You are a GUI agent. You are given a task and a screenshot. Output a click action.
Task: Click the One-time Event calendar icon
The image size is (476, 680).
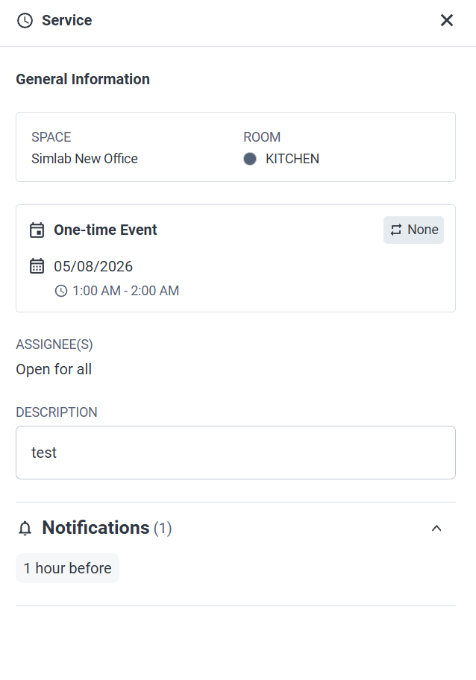[37, 230]
